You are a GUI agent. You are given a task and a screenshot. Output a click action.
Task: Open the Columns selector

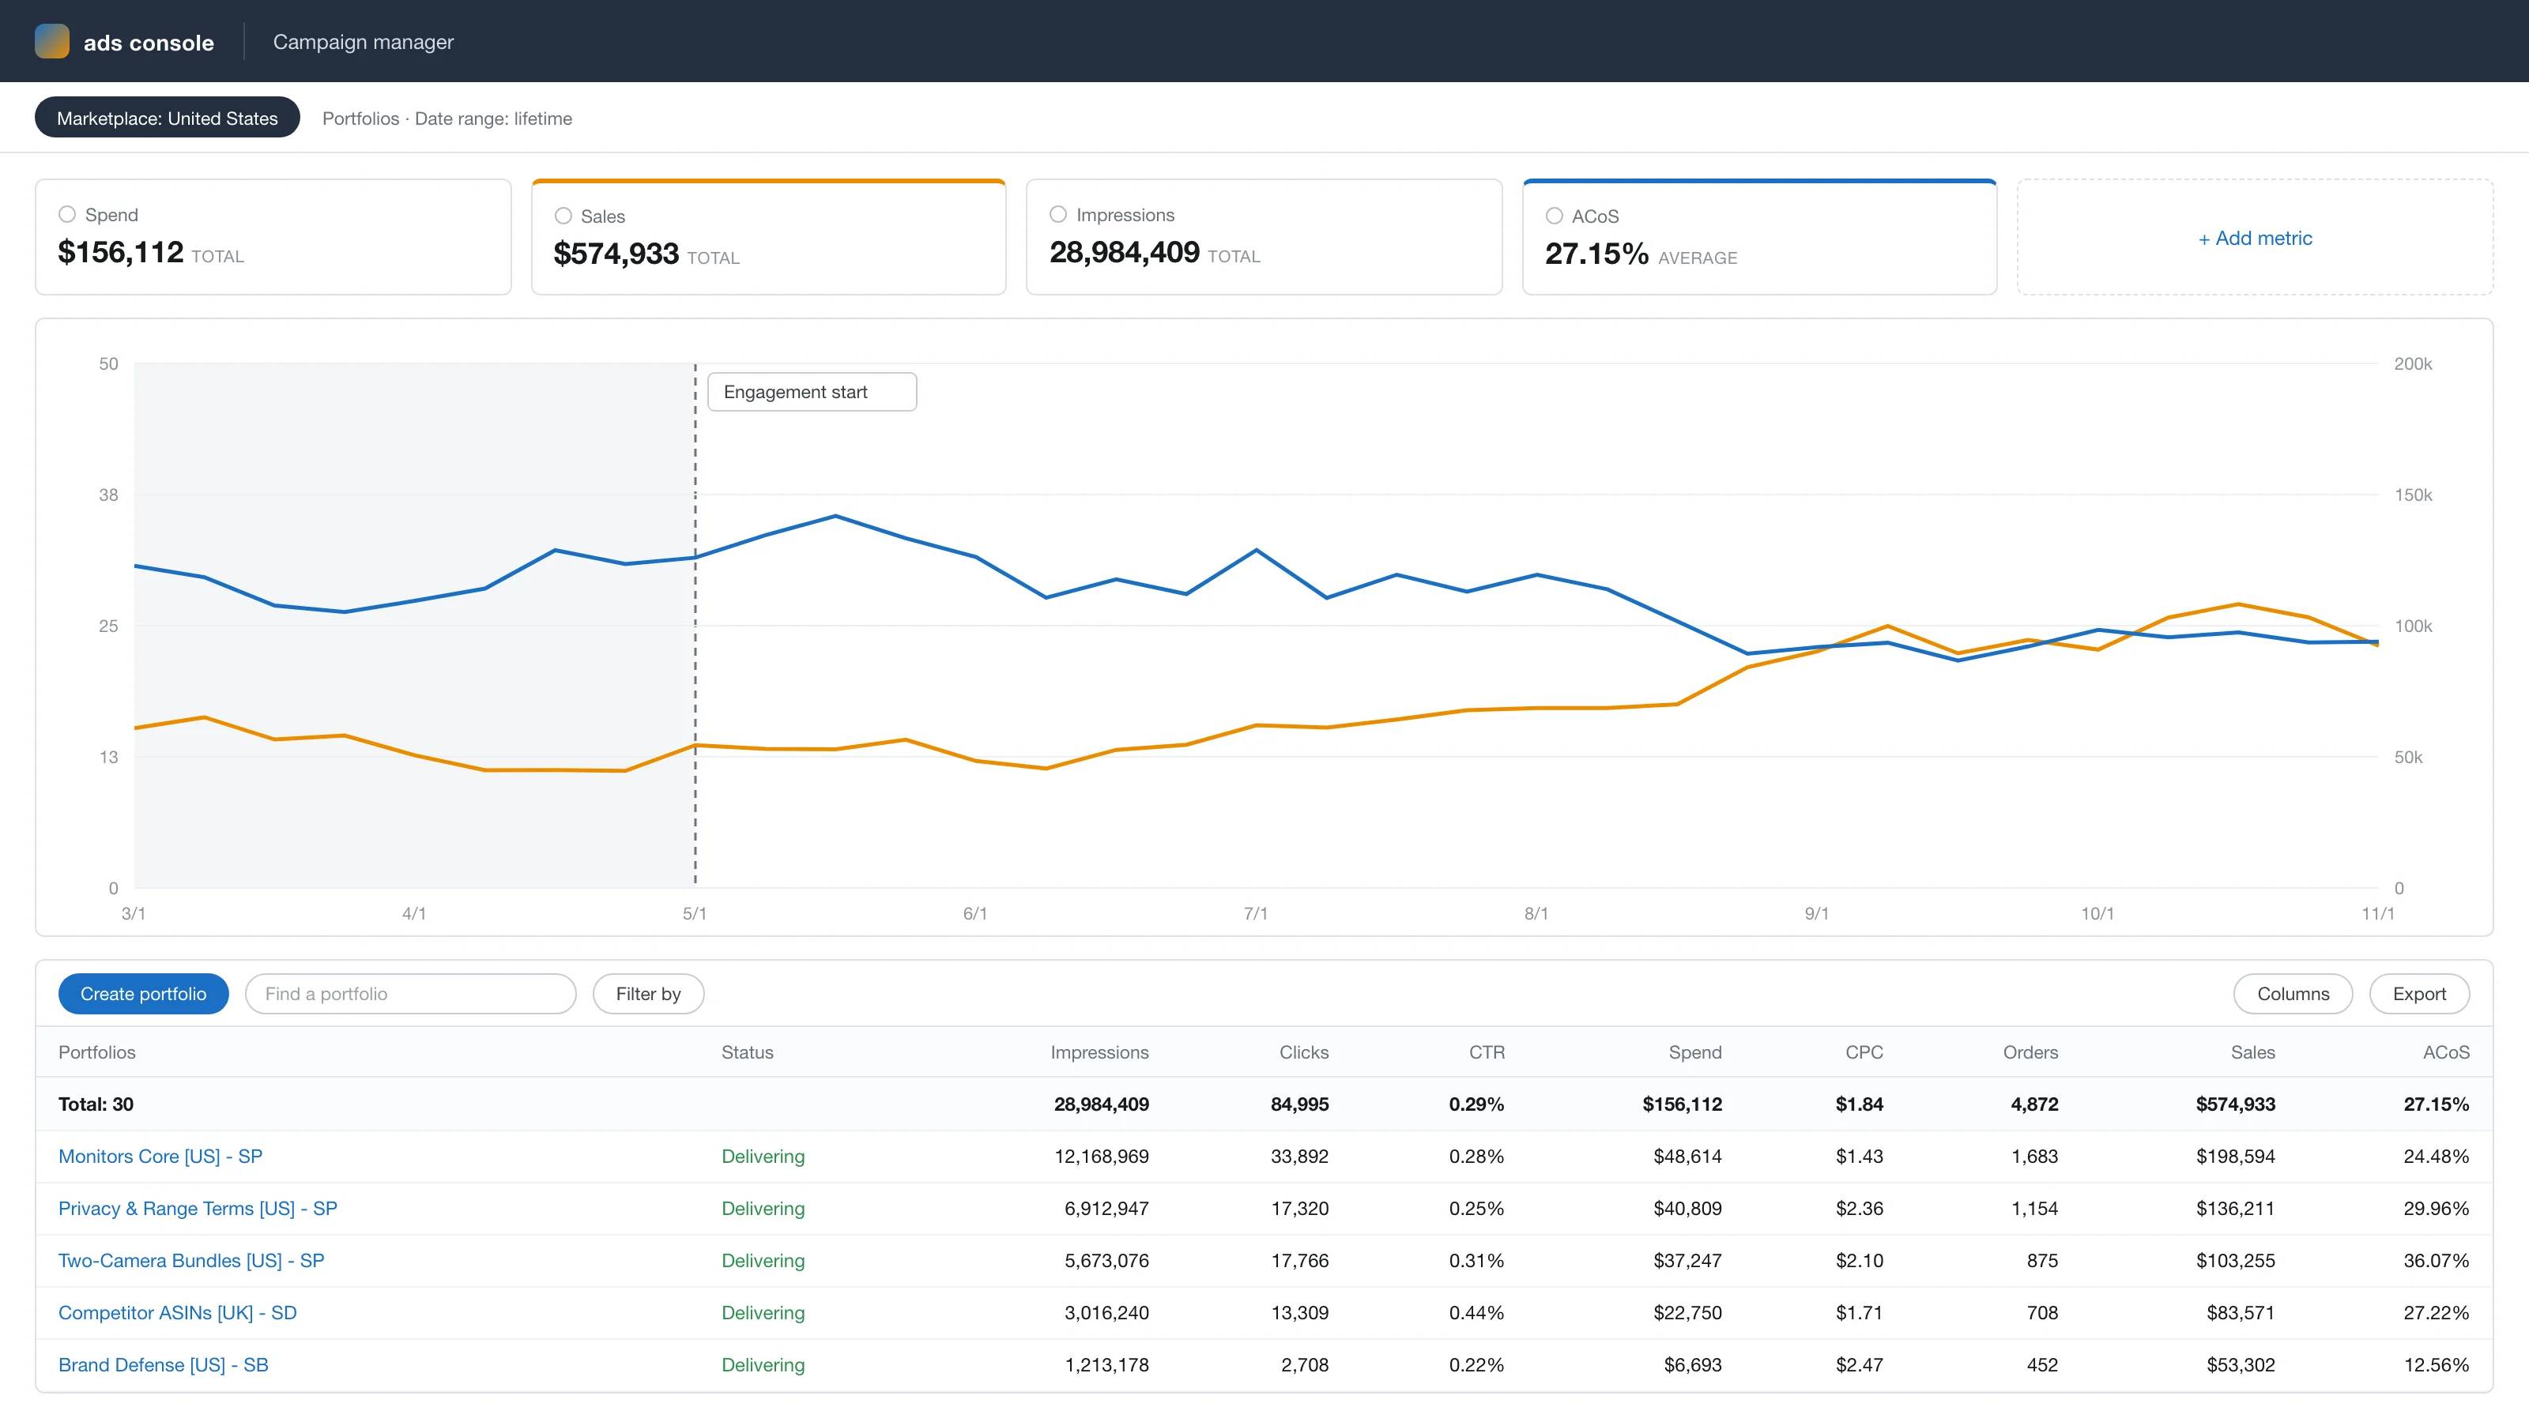[x=2293, y=994]
